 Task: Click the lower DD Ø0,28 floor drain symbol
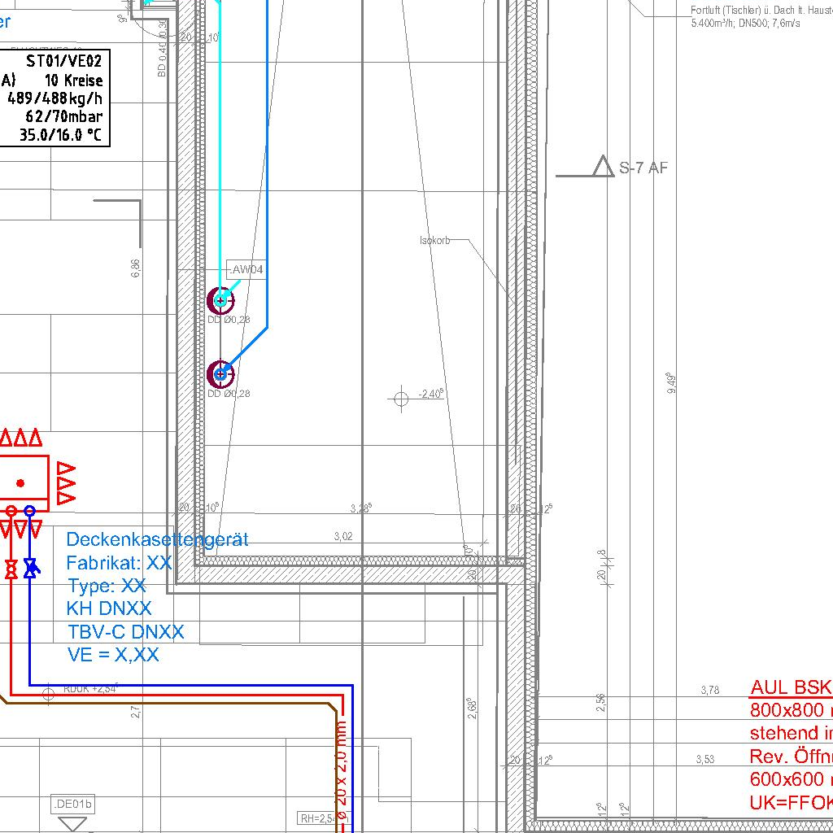(220, 374)
